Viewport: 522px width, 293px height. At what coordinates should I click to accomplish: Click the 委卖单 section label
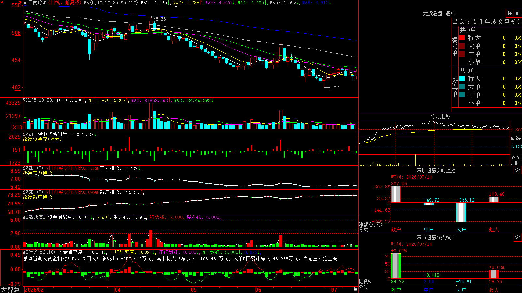[455, 87]
